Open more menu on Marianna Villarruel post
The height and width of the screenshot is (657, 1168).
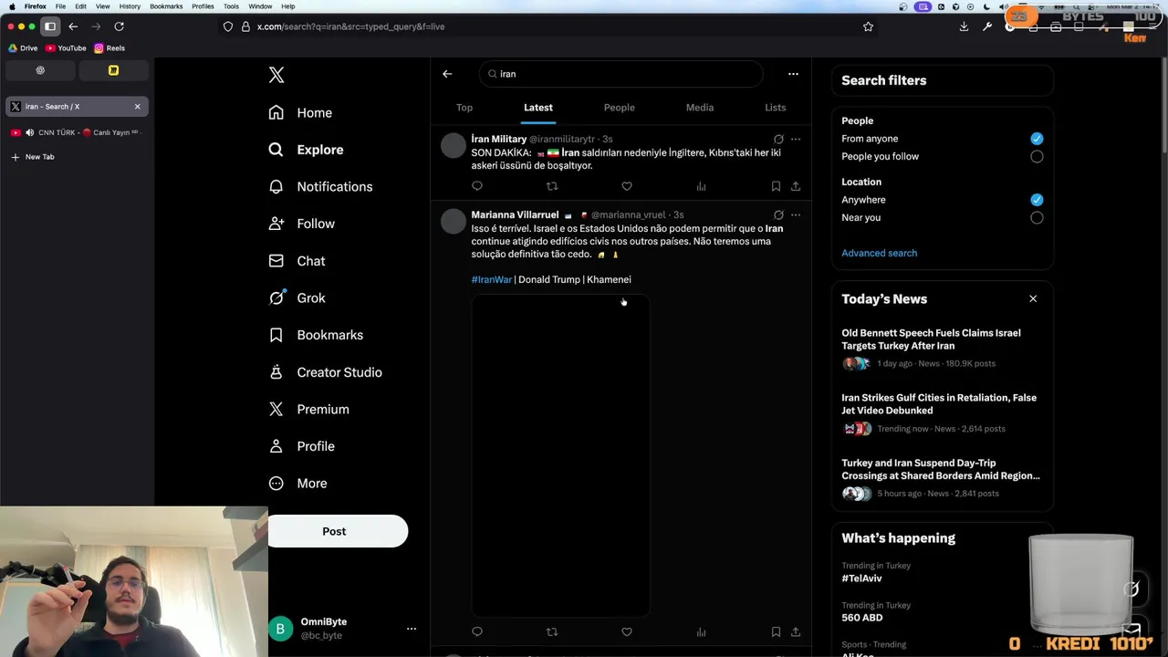(796, 215)
